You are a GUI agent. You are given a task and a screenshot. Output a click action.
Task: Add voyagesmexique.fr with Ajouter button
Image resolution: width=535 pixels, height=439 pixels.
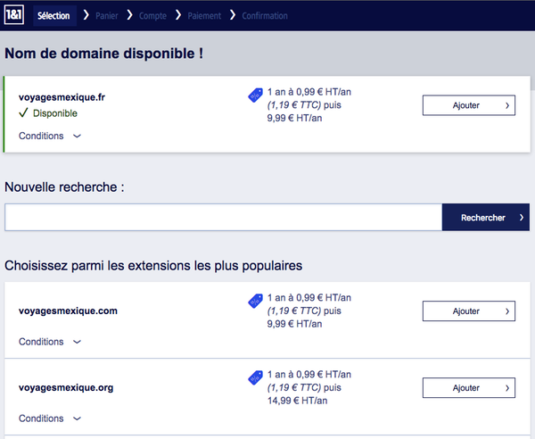coord(468,105)
